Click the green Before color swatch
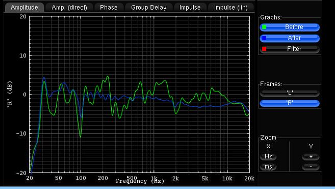Screen dimensions: 335x189 (264, 27)
